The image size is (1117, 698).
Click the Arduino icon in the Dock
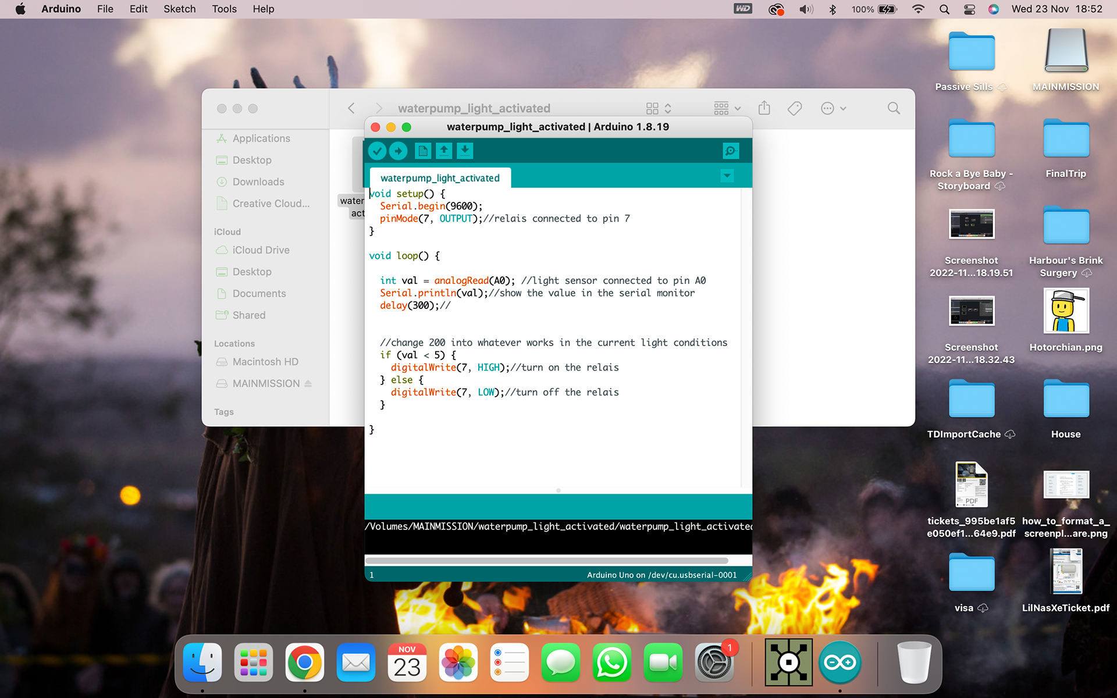click(x=840, y=663)
